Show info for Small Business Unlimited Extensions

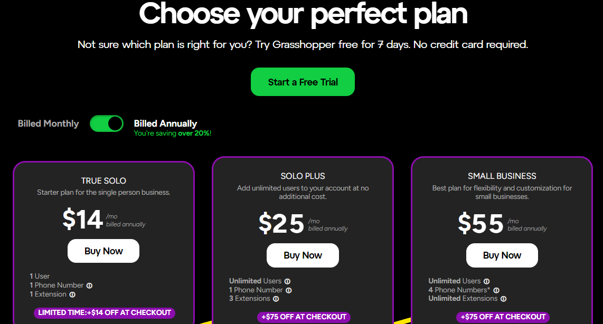click(x=503, y=299)
